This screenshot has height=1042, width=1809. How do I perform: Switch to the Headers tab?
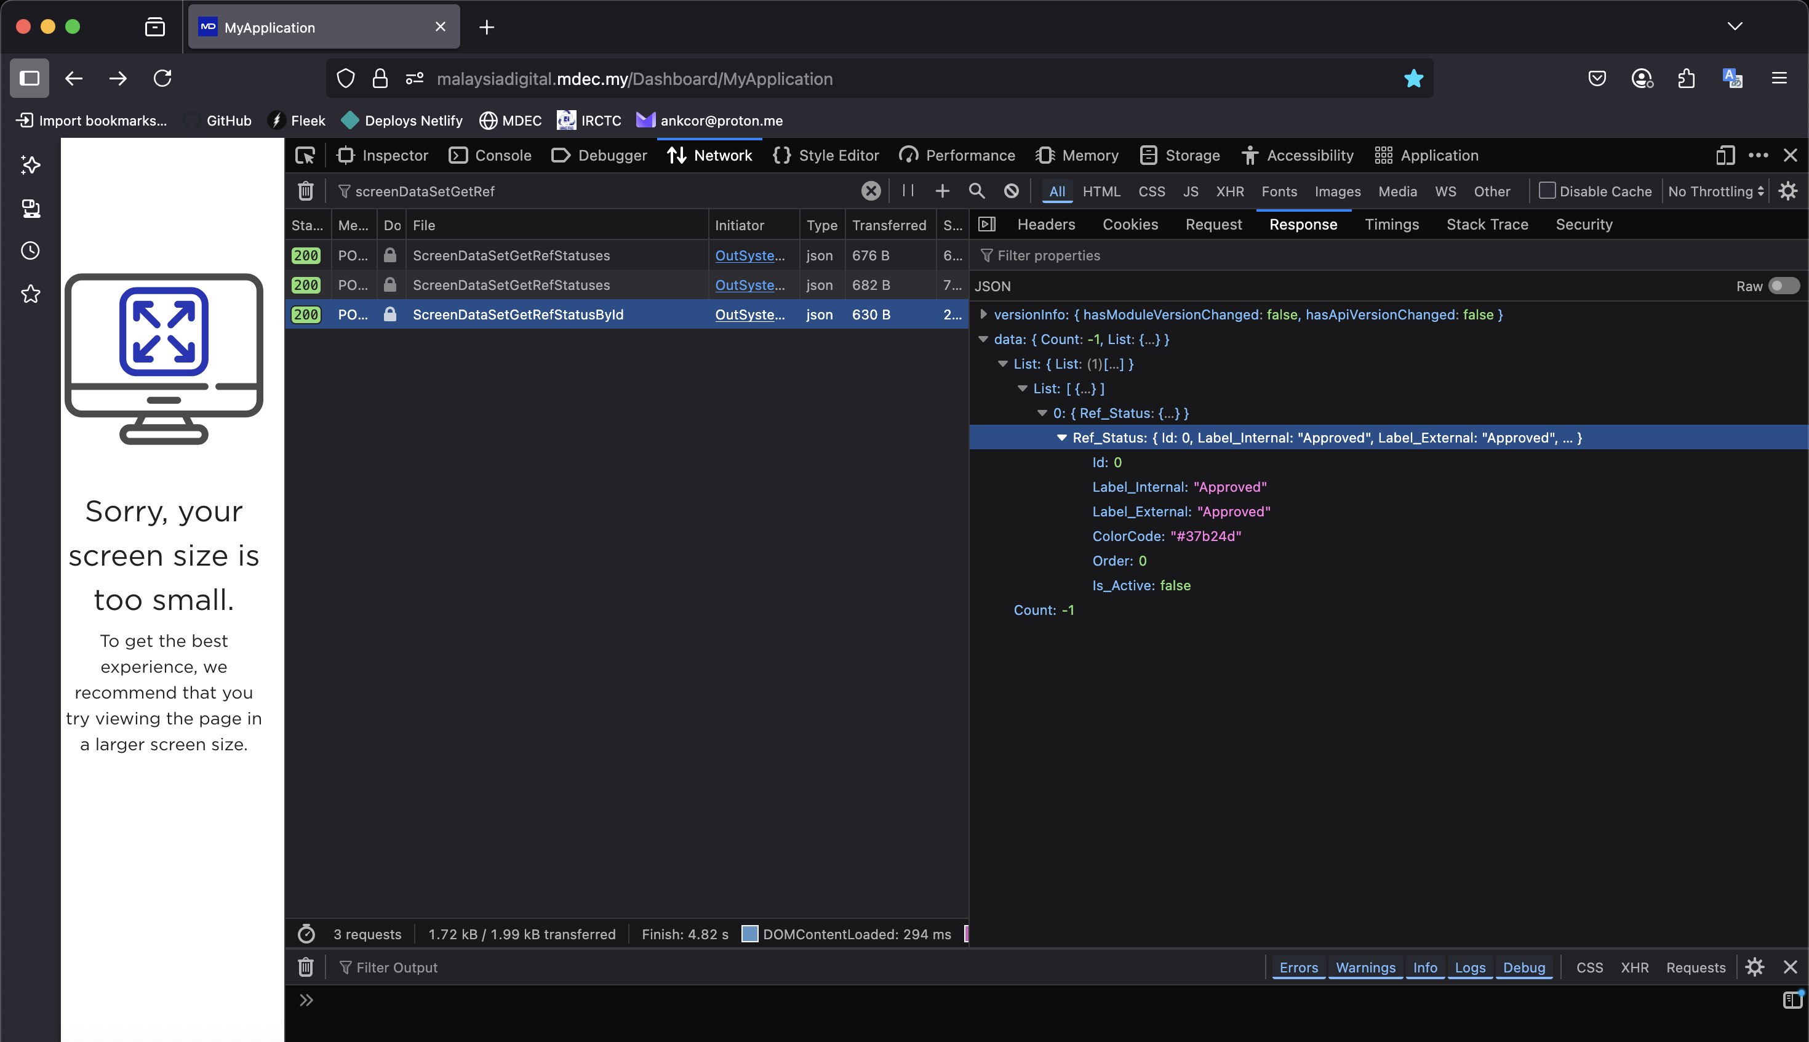[1046, 225]
